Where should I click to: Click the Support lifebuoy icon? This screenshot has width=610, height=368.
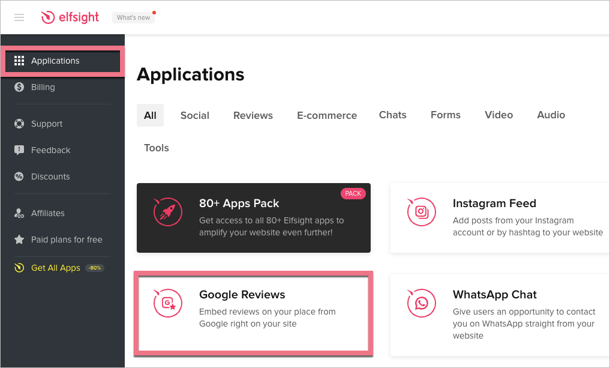pos(19,124)
